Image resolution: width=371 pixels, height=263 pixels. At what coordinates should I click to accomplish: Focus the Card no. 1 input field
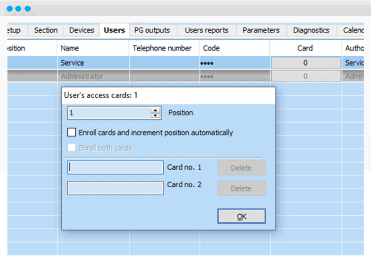[116, 168]
